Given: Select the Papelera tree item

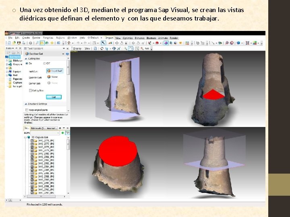Looking at the screenshot, I should point(18,79).
